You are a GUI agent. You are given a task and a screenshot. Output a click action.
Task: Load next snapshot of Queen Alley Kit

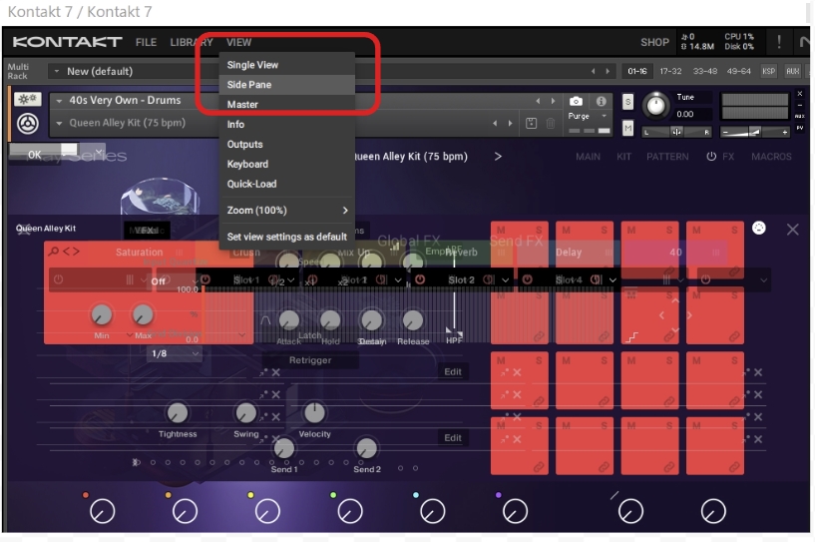511,124
